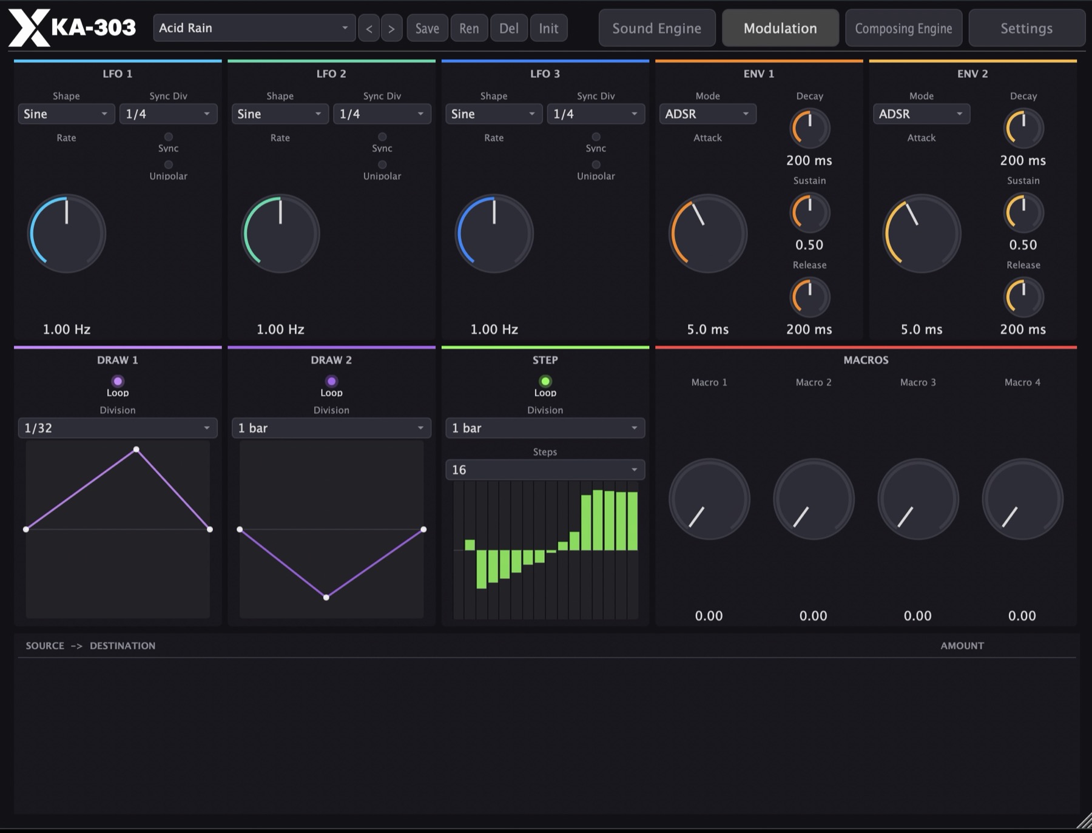Viewport: 1092px width, 833px height.
Task: Enable LFO 1 Unipolar toggle
Action: [x=169, y=165]
